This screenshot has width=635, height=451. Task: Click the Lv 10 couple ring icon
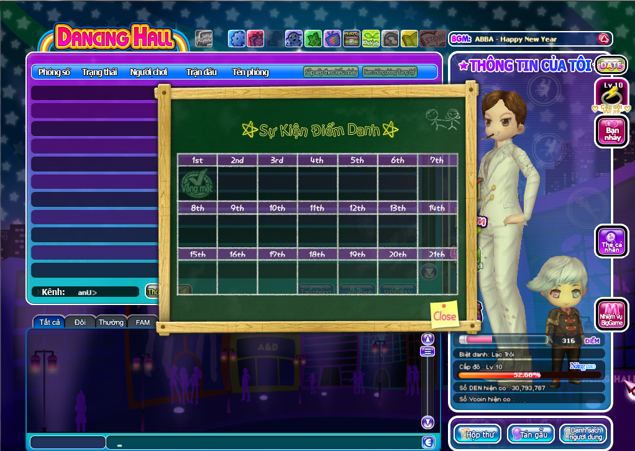[611, 96]
